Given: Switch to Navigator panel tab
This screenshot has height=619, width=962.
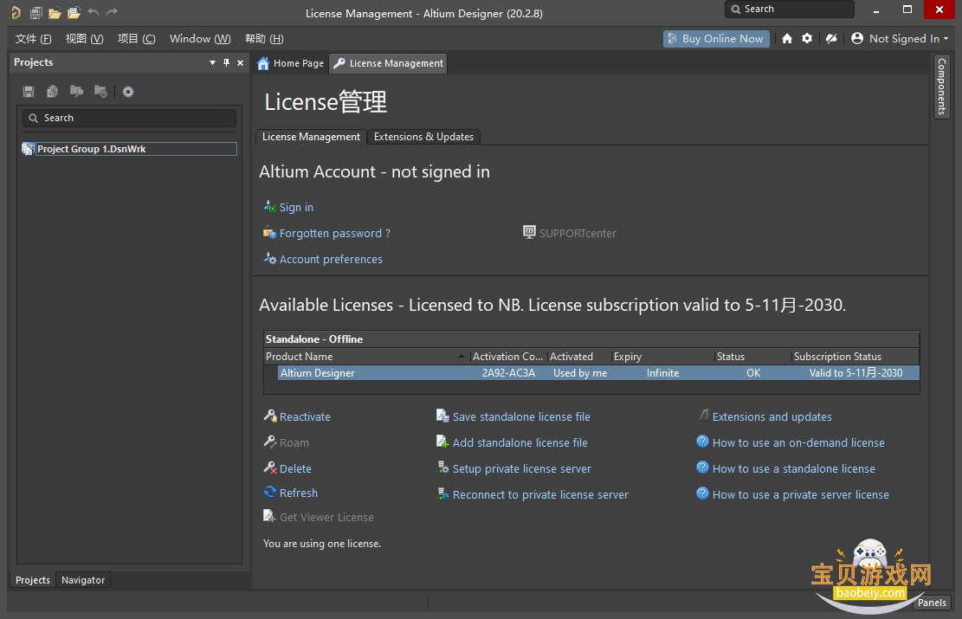Looking at the screenshot, I should [x=83, y=580].
